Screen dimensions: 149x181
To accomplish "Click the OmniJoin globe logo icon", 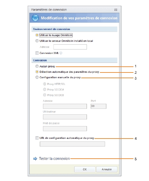I will (x=35, y=18).
